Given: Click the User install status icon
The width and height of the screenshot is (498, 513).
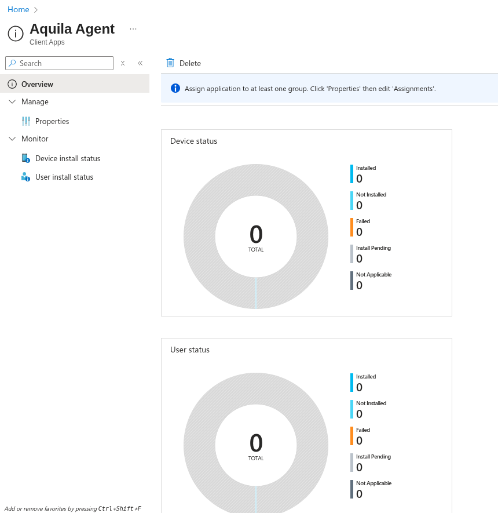Looking at the screenshot, I should tap(25, 177).
